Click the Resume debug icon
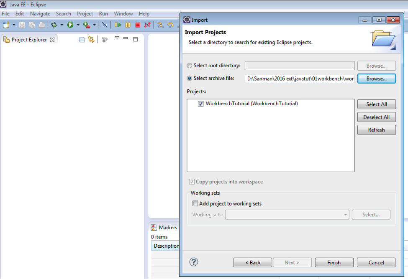This screenshot has width=408, height=279. point(118,25)
